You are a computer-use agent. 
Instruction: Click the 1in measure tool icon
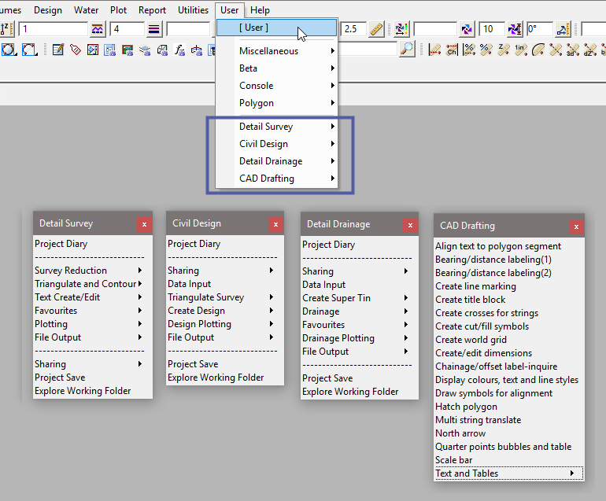[520, 50]
